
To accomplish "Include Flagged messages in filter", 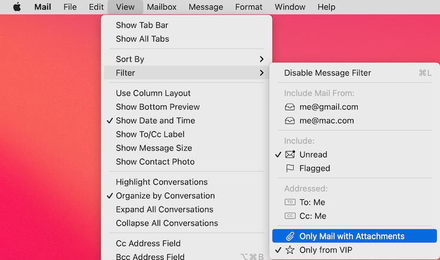I will pos(355,168).
